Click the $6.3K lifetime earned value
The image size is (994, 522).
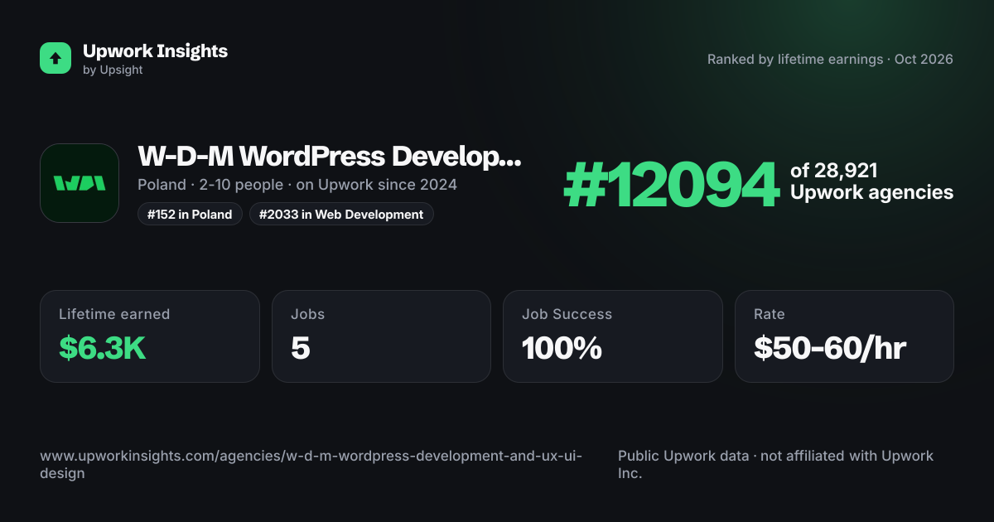102,349
